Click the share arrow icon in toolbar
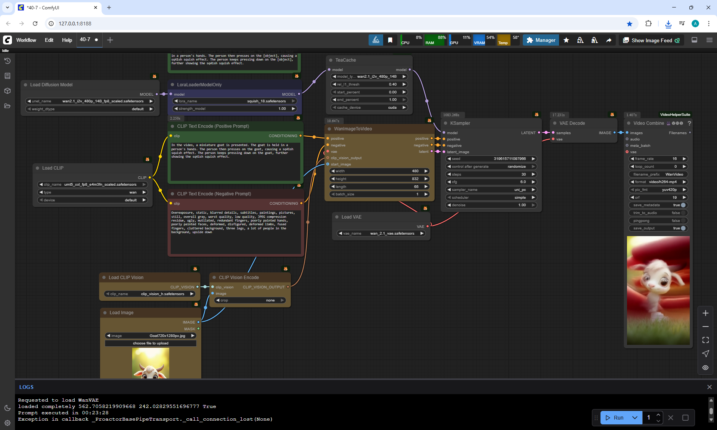This screenshot has height=430, width=717. (609, 40)
